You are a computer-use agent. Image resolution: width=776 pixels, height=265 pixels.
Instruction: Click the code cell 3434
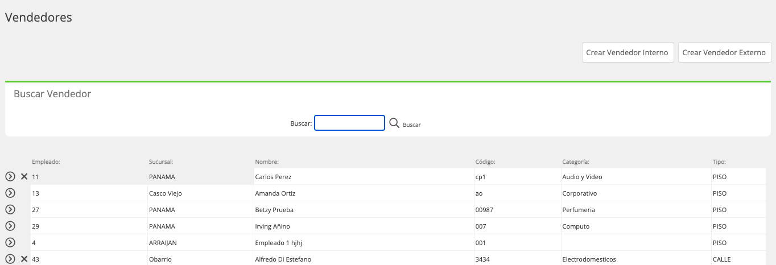517,259
